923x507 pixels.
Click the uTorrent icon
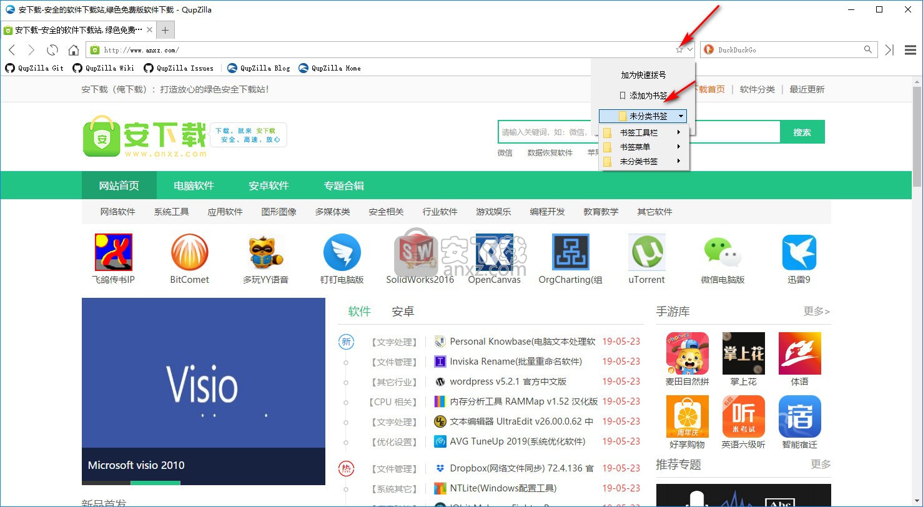[647, 252]
